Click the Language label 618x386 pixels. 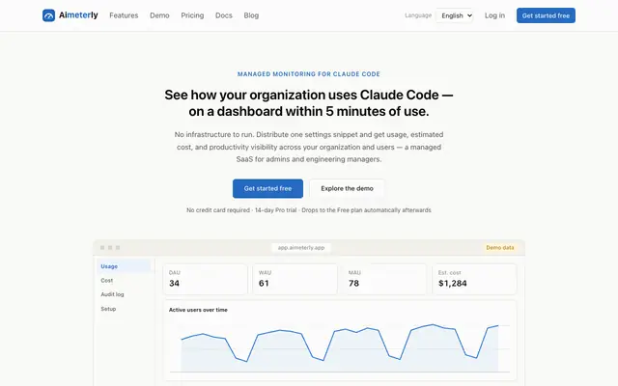click(418, 15)
